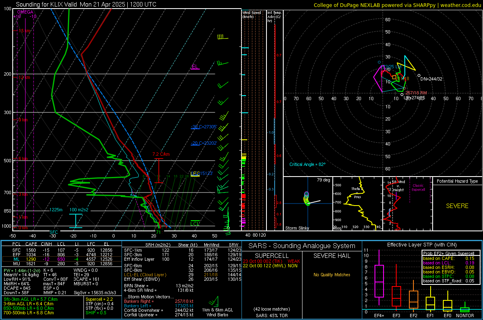This screenshot has width=483, height=320.
Task: Click the SFC-1km SRH row
Action: pyautogui.click(x=183, y=250)
